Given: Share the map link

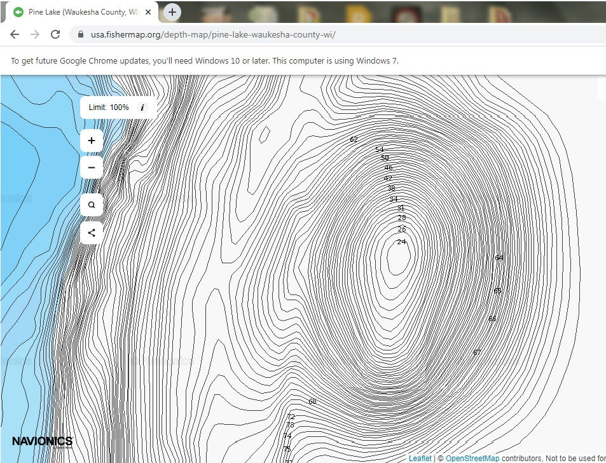Looking at the screenshot, I should pos(92,233).
